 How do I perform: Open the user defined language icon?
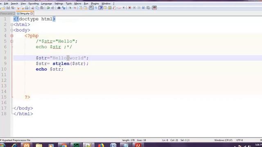[105, 8]
